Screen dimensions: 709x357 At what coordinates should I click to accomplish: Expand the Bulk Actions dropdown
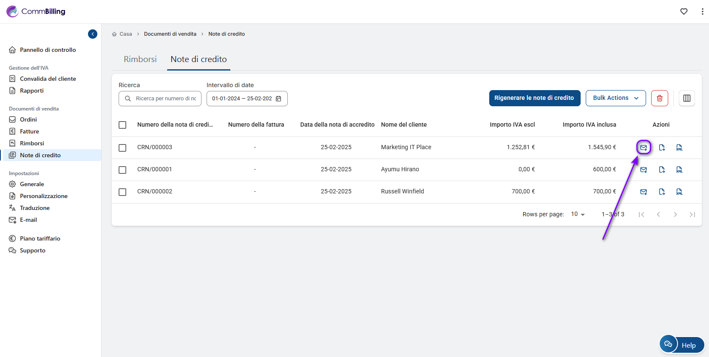(615, 98)
